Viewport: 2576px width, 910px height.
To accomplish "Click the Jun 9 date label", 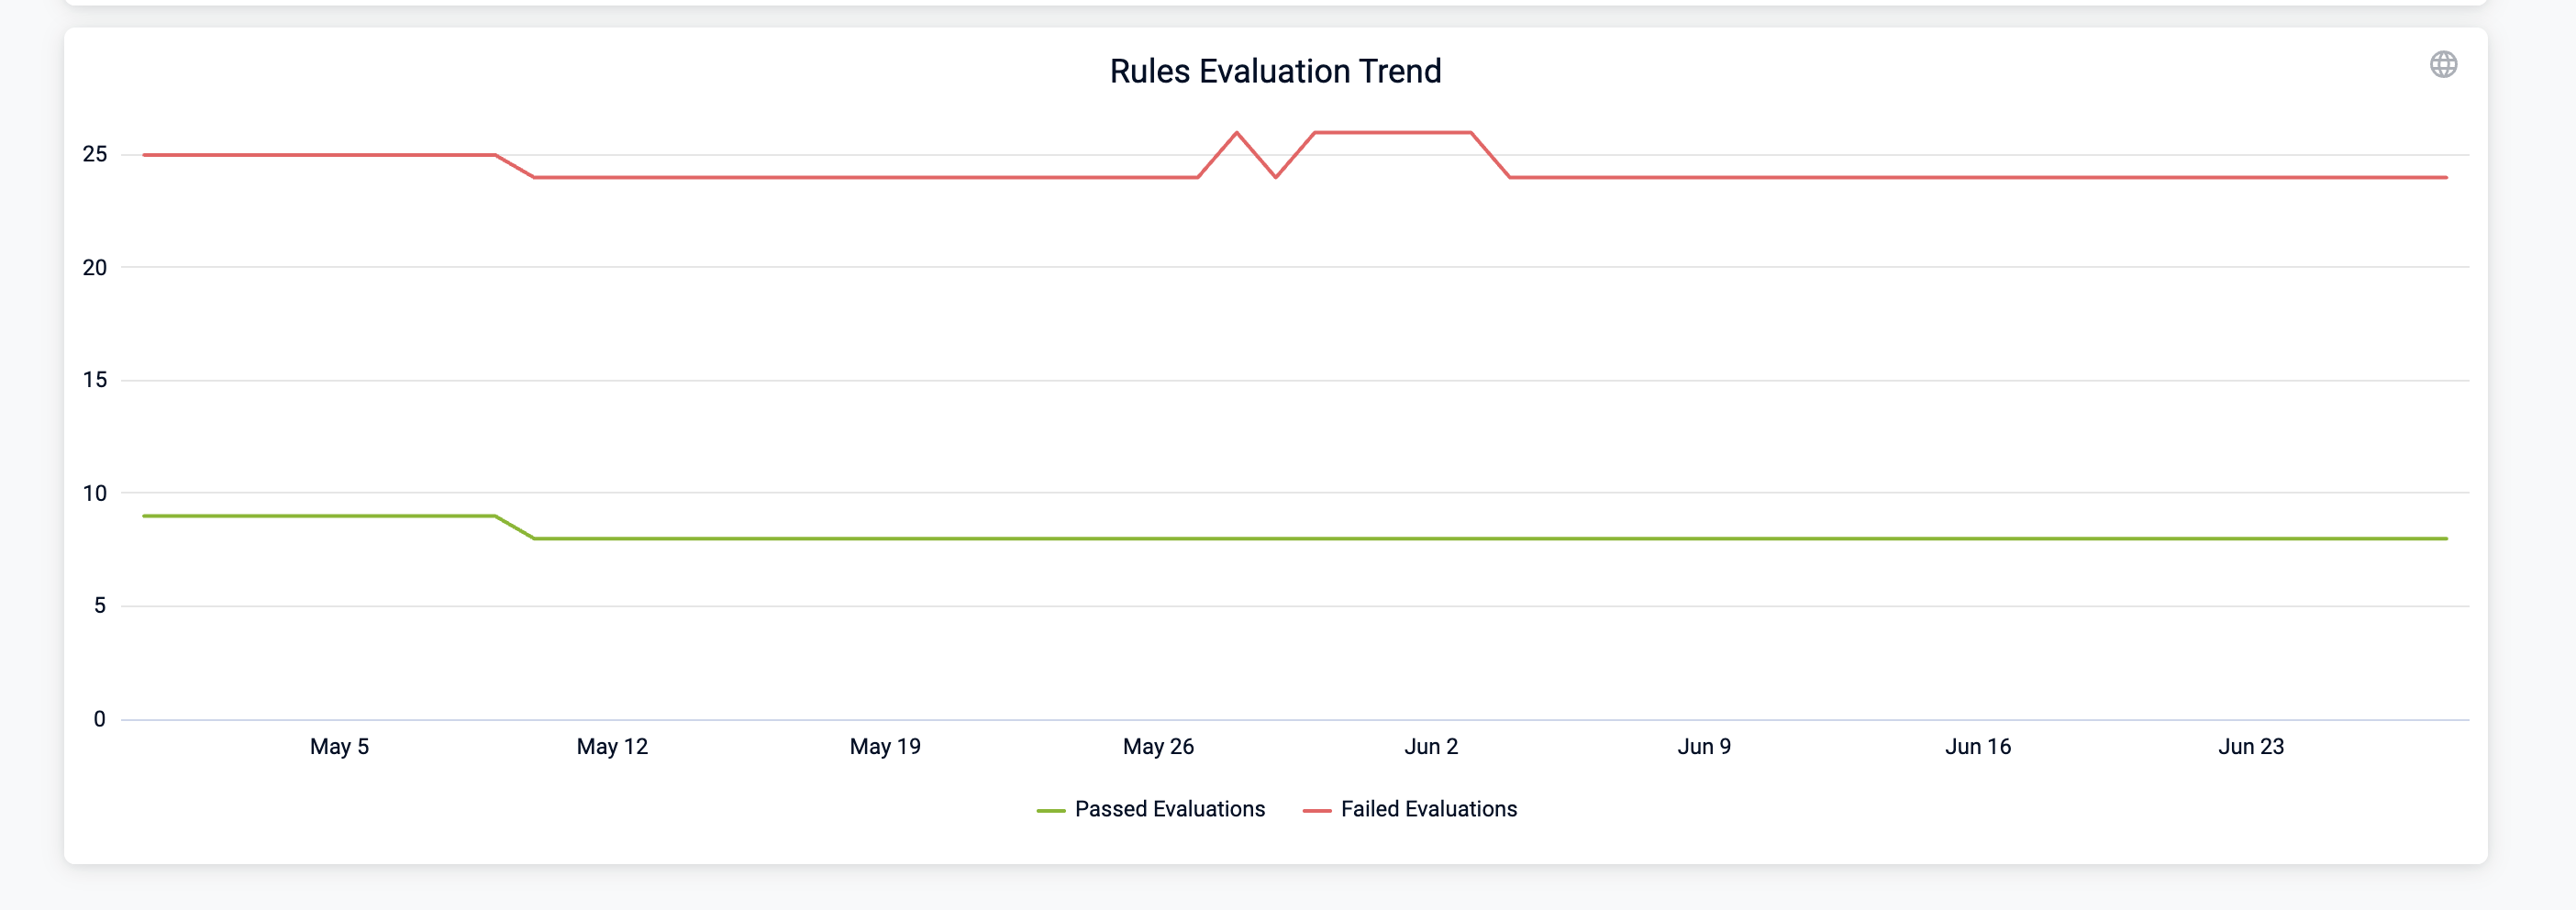I will pos(1704,746).
